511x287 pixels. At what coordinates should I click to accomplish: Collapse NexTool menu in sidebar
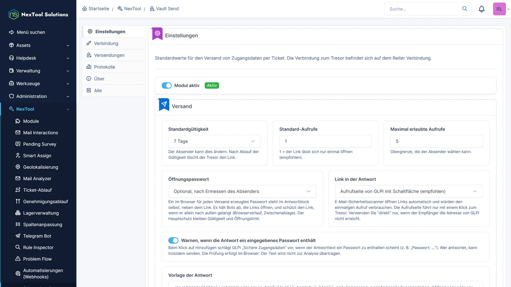pyautogui.click(x=38, y=109)
